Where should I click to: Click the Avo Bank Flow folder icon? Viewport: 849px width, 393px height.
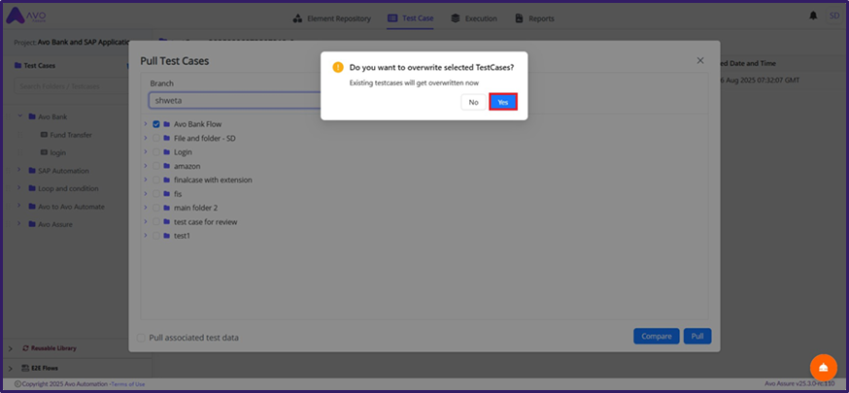(167, 124)
